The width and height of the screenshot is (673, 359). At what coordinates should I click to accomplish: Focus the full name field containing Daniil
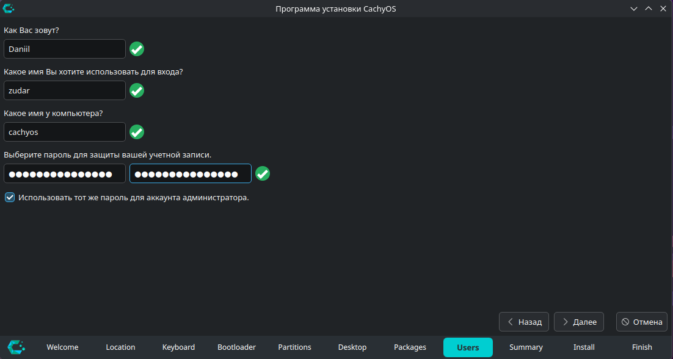[x=64, y=49]
